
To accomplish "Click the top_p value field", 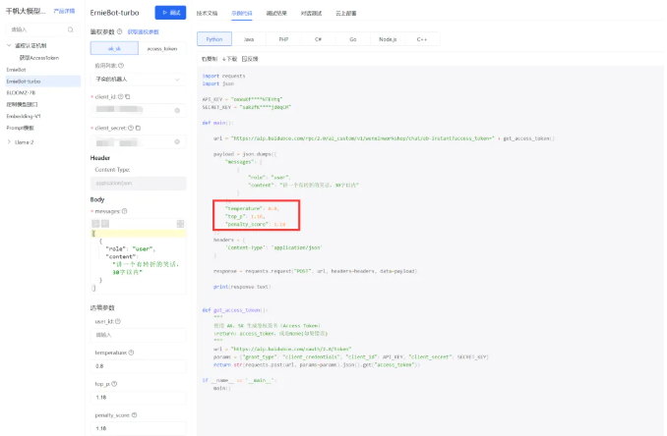I will pos(139,398).
